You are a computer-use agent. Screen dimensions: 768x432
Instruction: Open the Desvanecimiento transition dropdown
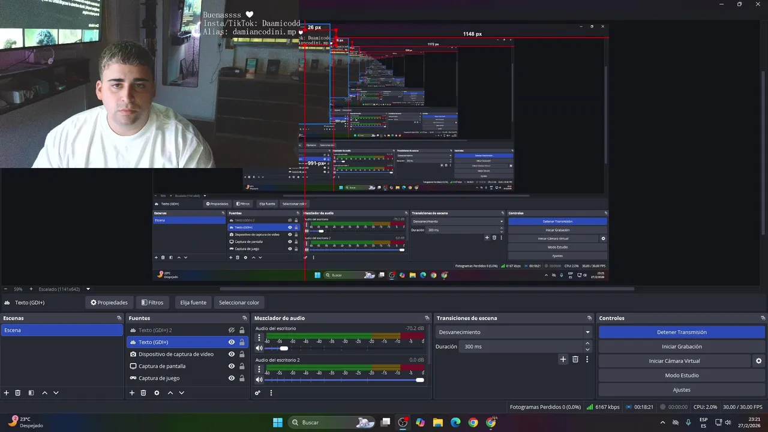click(514, 332)
